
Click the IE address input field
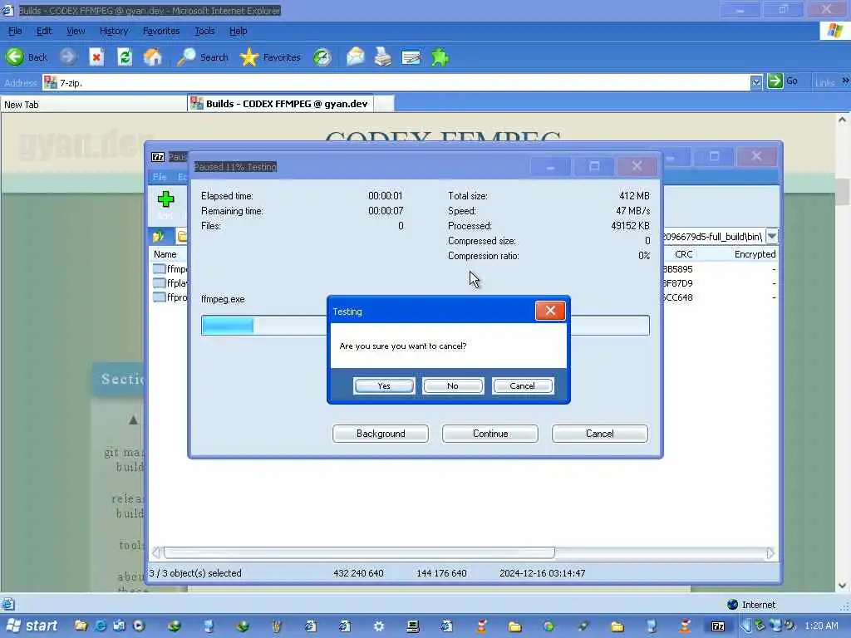tap(397, 82)
